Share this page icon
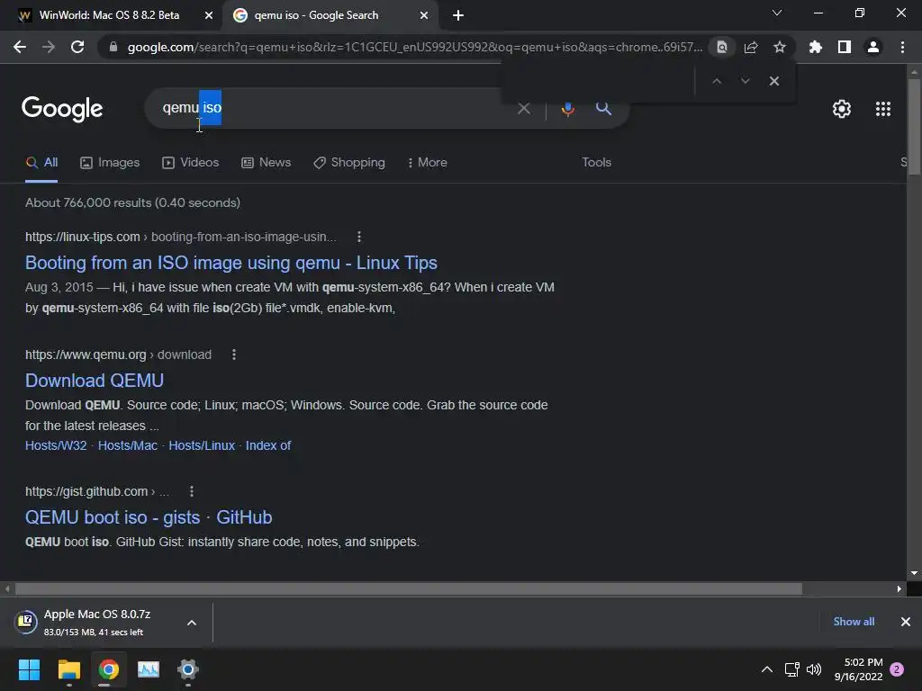This screenshot has height=691, width=922. [751, 47]
